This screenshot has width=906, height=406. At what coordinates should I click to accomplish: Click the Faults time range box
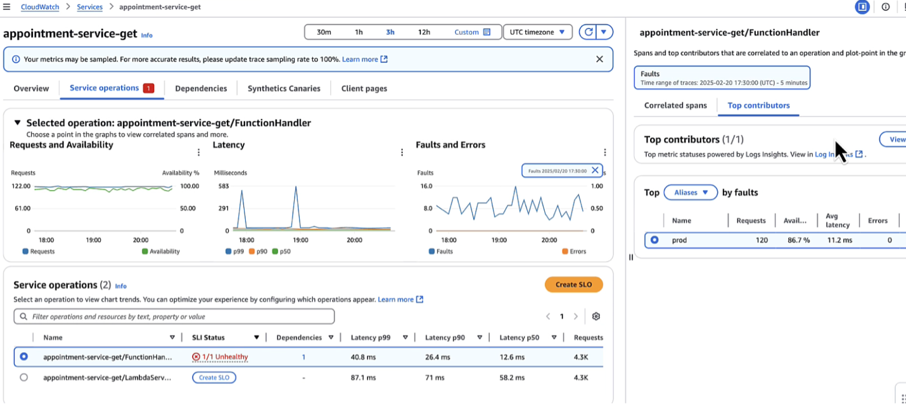click(x=722, y=78)
